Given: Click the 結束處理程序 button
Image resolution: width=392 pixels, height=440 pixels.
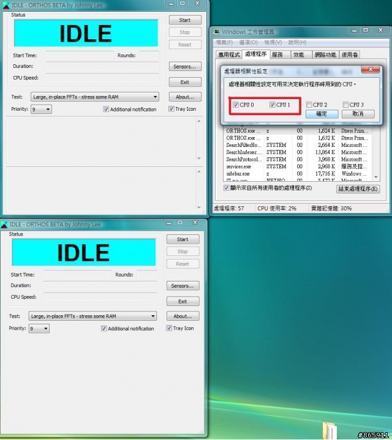Looking at the screenshot, I should pos(358,189).
